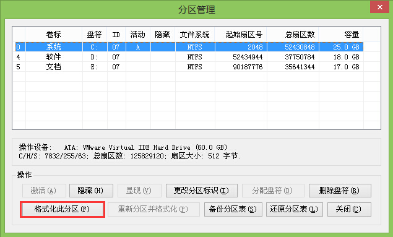Click the 备份分区表 (S) button
The height and width of the screenshot is (237, 393).
tap(233, 209)
